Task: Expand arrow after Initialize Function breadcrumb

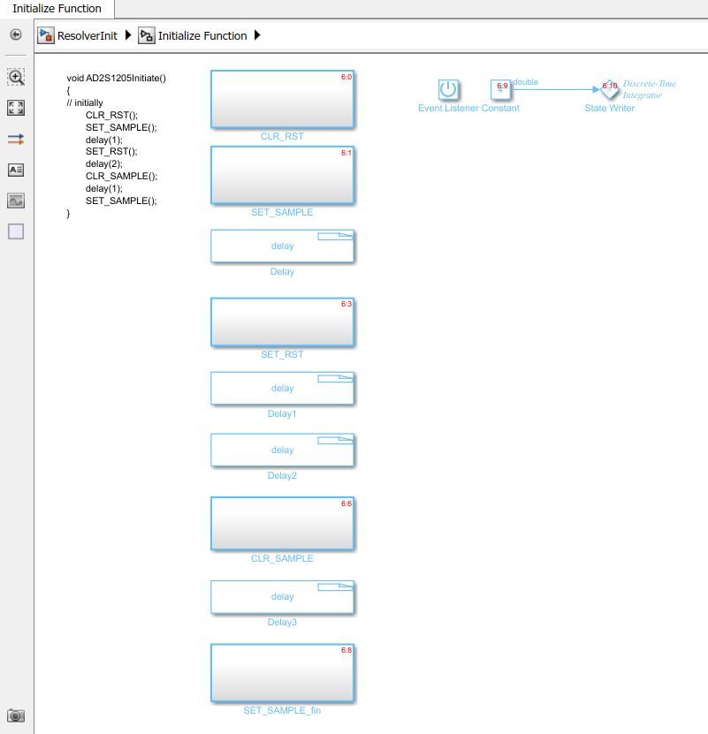Action: pyautogui.click(x=257, y=35)
